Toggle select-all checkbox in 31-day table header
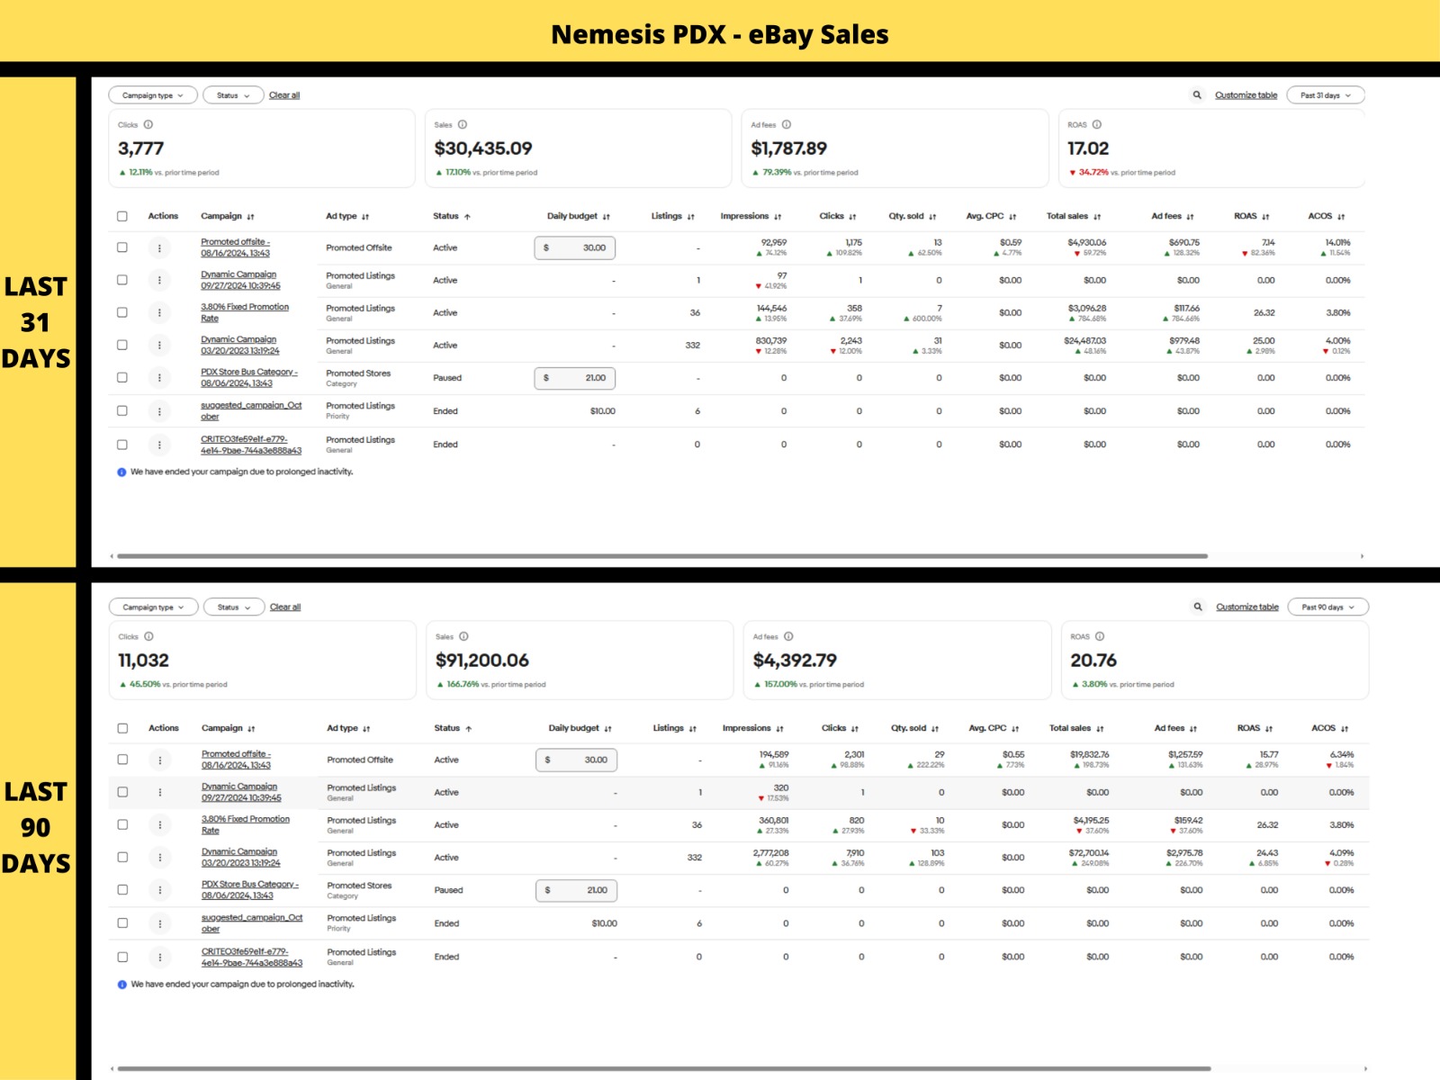This screenshot has width=1440, height=1080. pos(122,216)
